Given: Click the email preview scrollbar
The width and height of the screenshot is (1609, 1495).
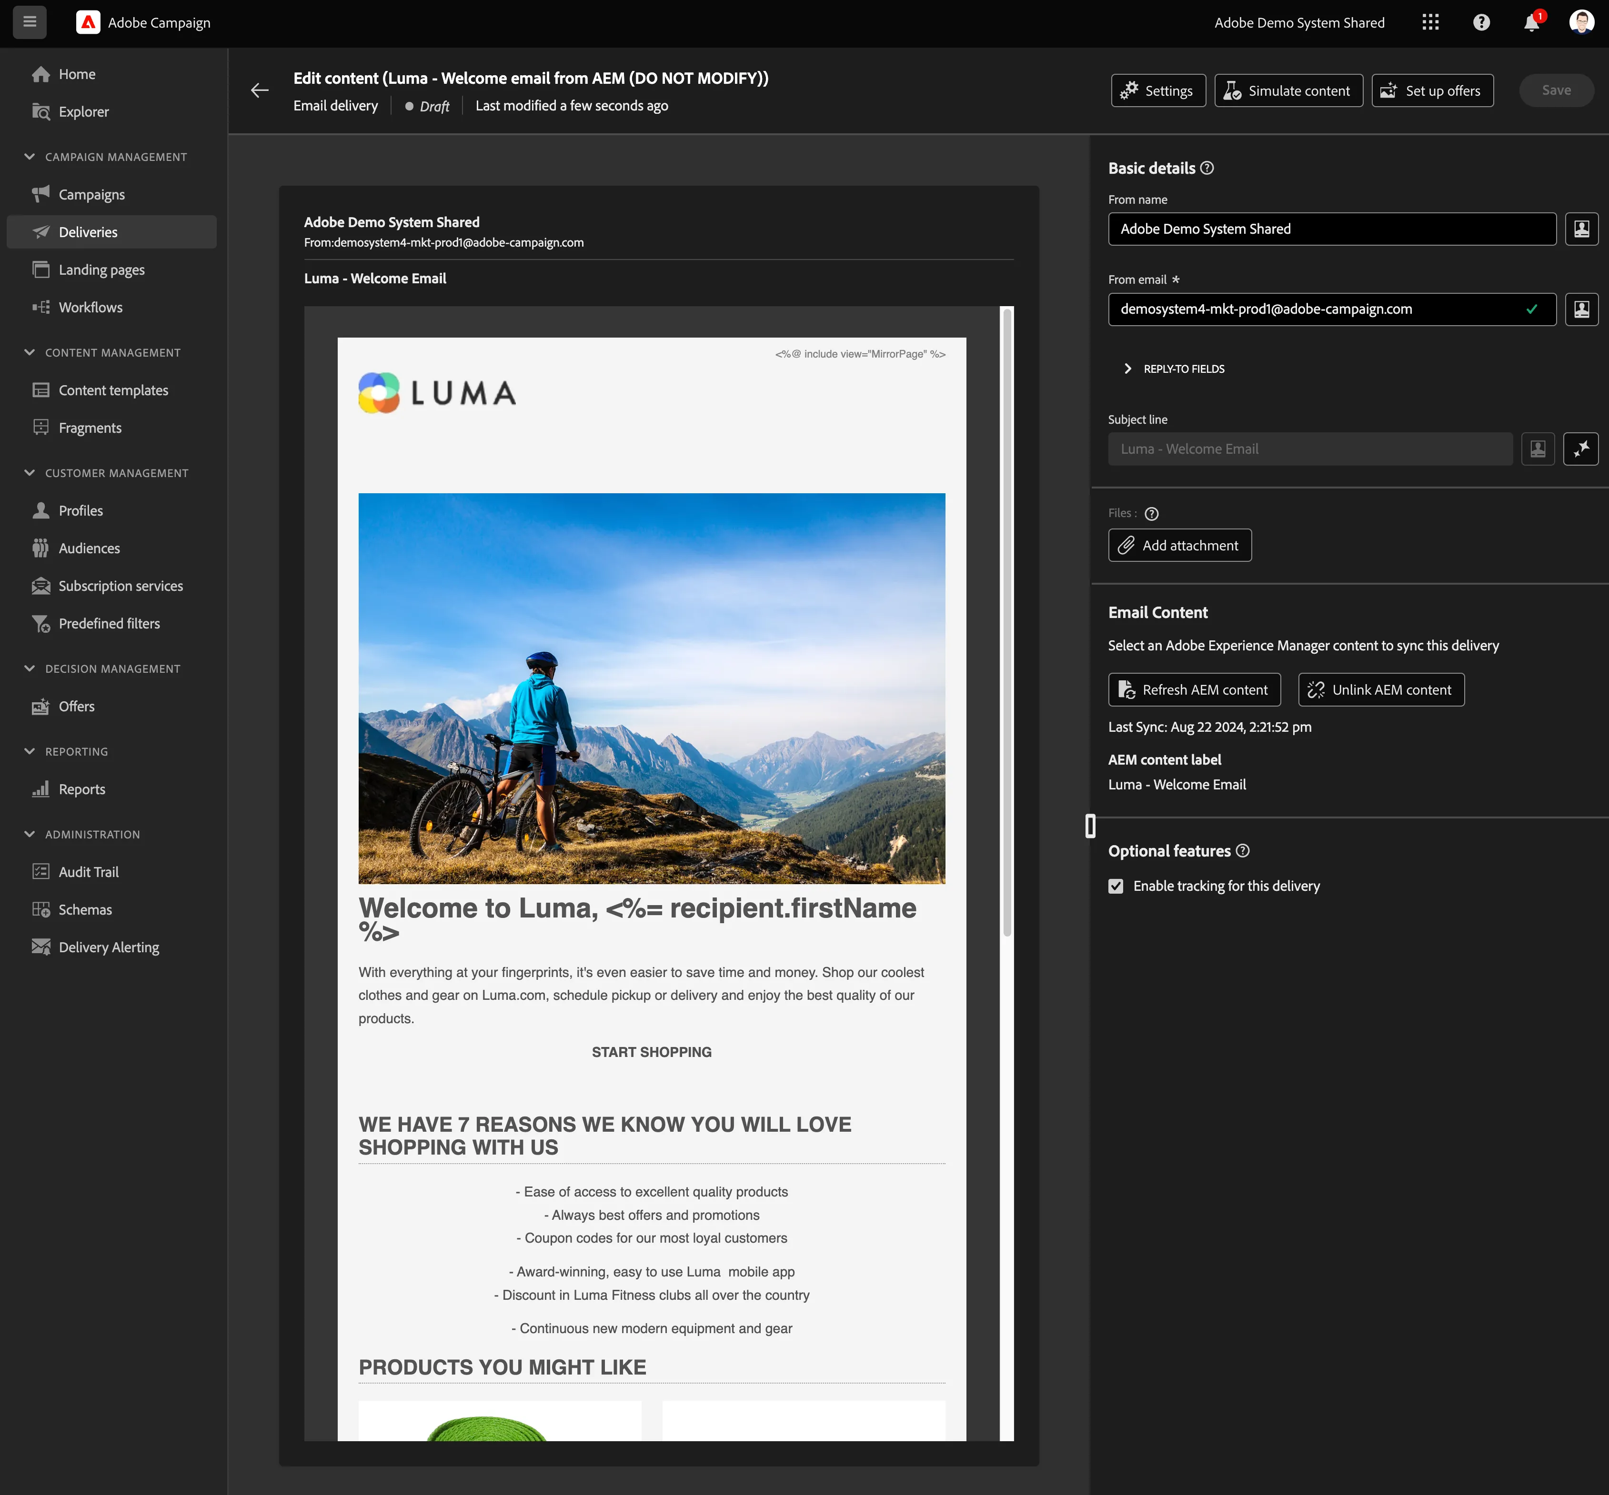Looking at the screenshot, I should tap(1007, 623).
